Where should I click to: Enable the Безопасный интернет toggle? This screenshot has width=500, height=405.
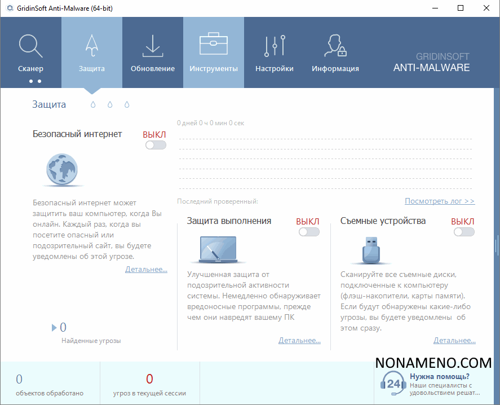coord(156,145)
